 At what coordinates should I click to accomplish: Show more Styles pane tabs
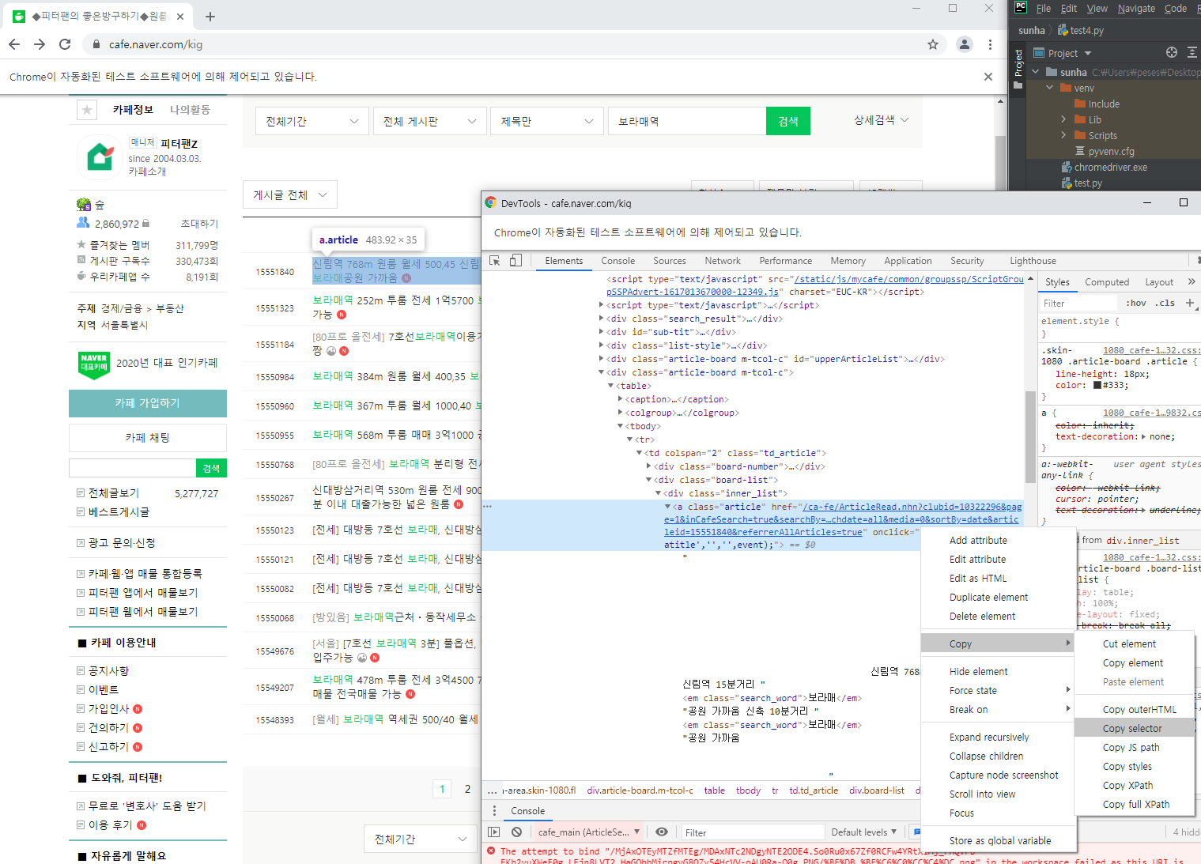point(1192,282)
